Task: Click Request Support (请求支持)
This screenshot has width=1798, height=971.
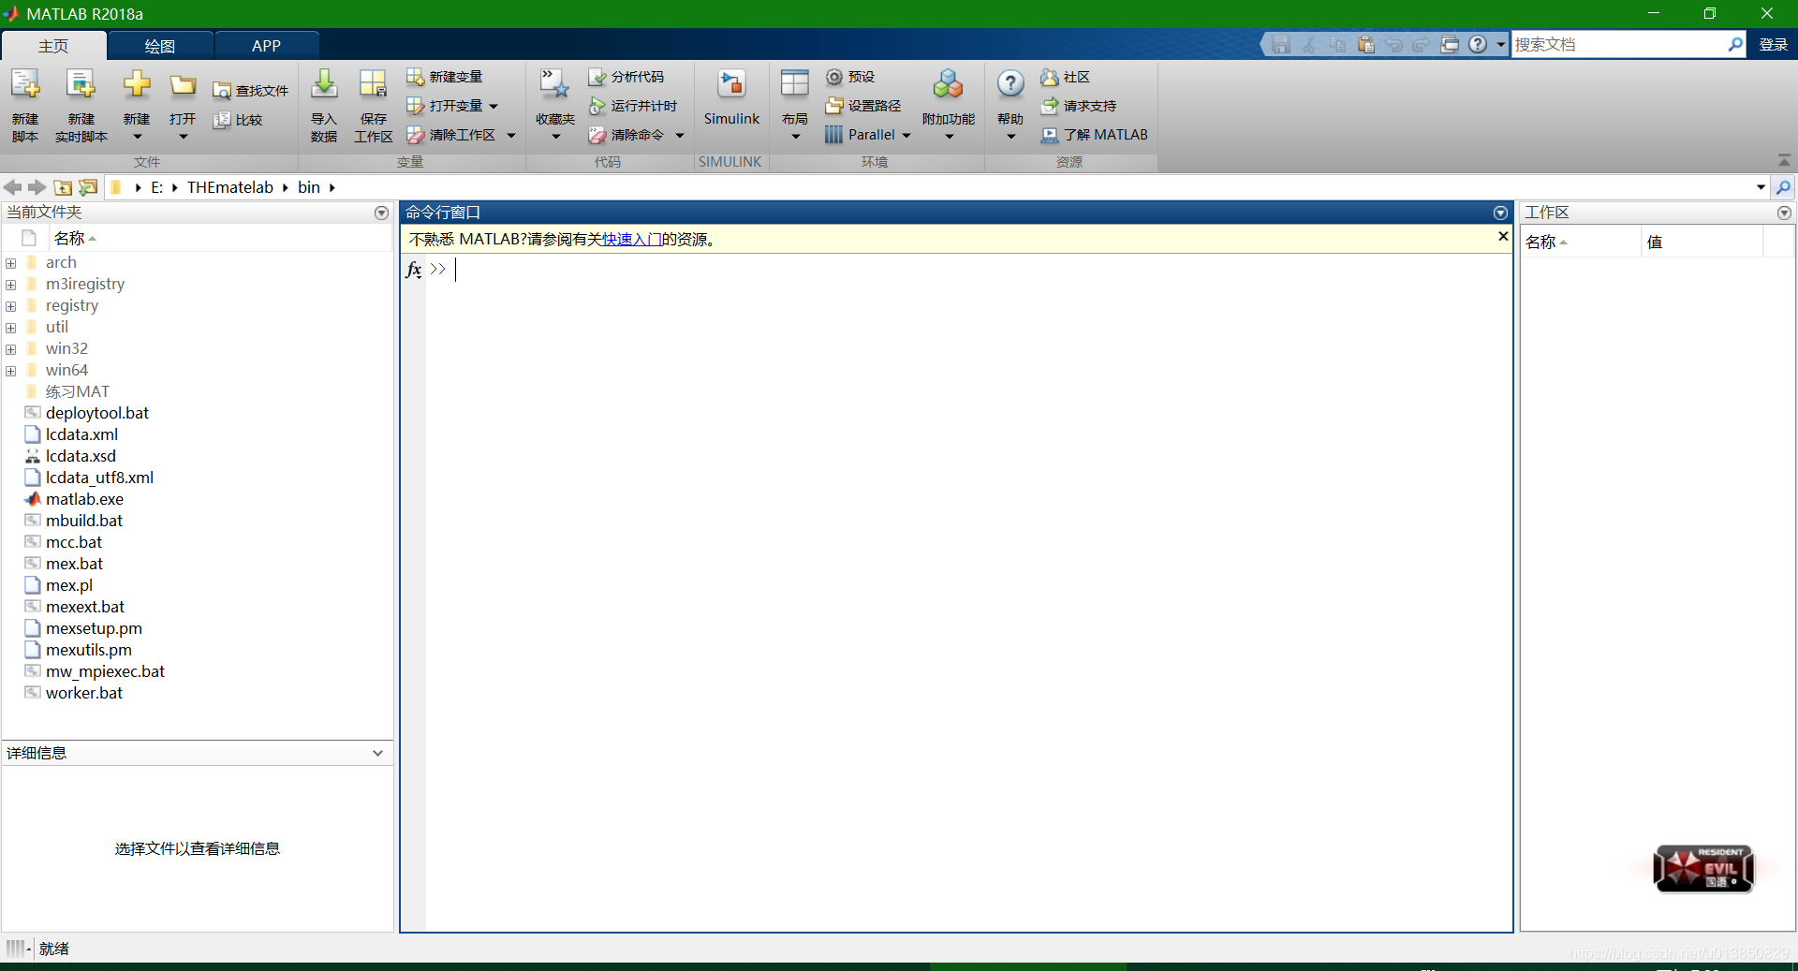Action: [1079, 106]
